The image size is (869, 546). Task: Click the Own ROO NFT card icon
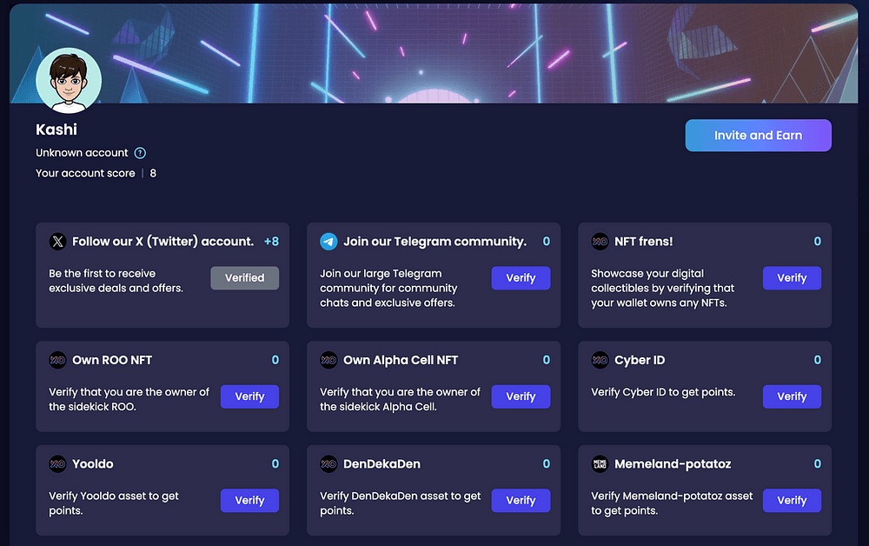pyautogui.click(x=57, y=360)
